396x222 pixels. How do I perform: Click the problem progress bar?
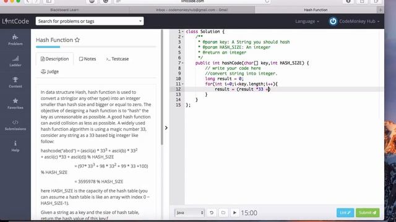pyautogui.click(x=96, y=47)
